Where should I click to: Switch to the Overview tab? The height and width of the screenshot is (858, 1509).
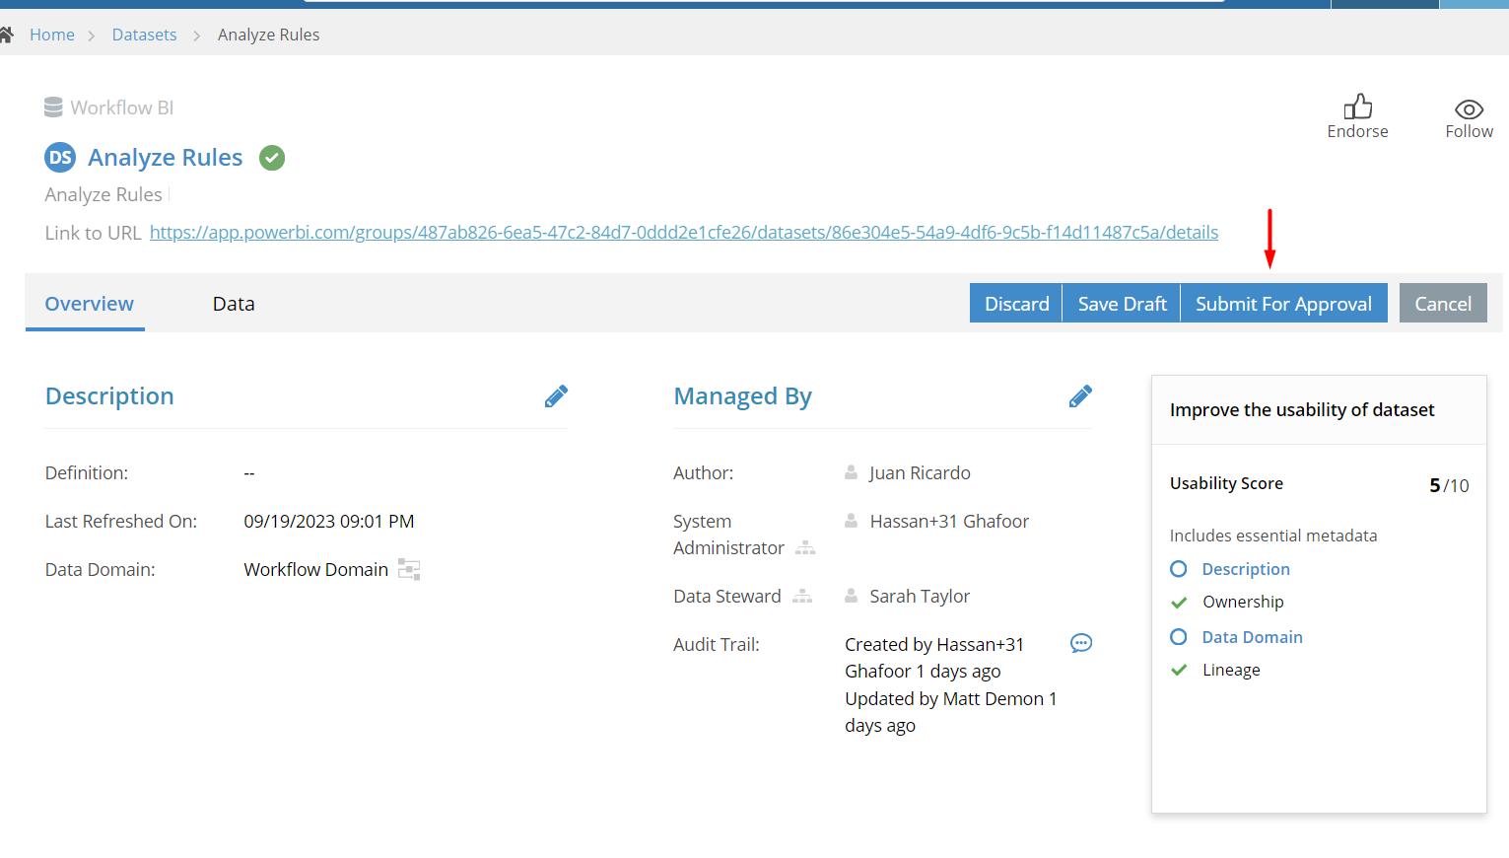89,303
